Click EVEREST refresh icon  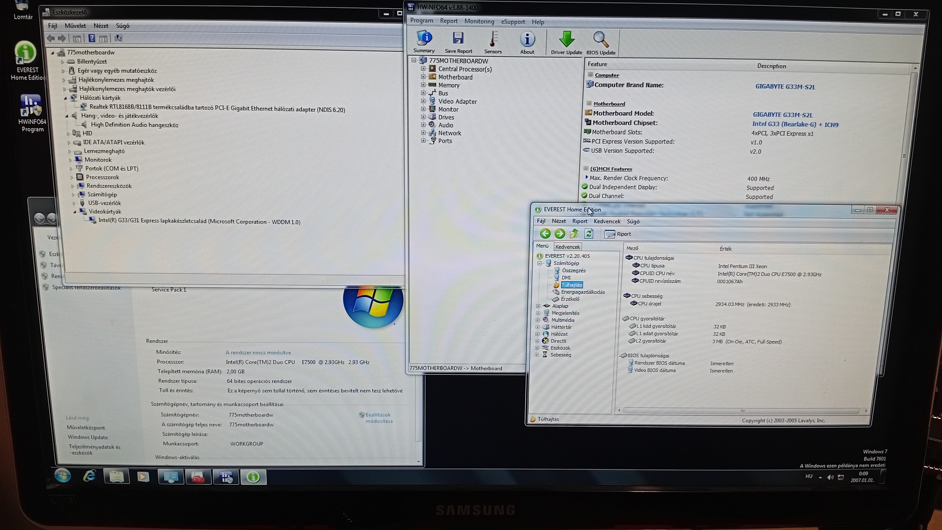click(589, 234)
